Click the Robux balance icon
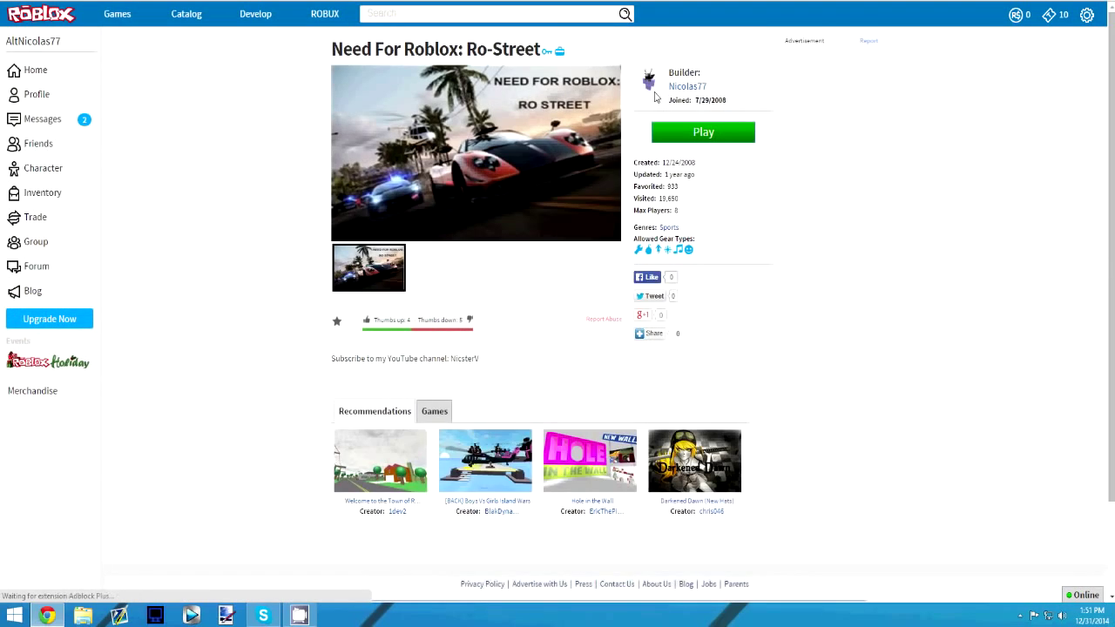 pos(1016,15)
